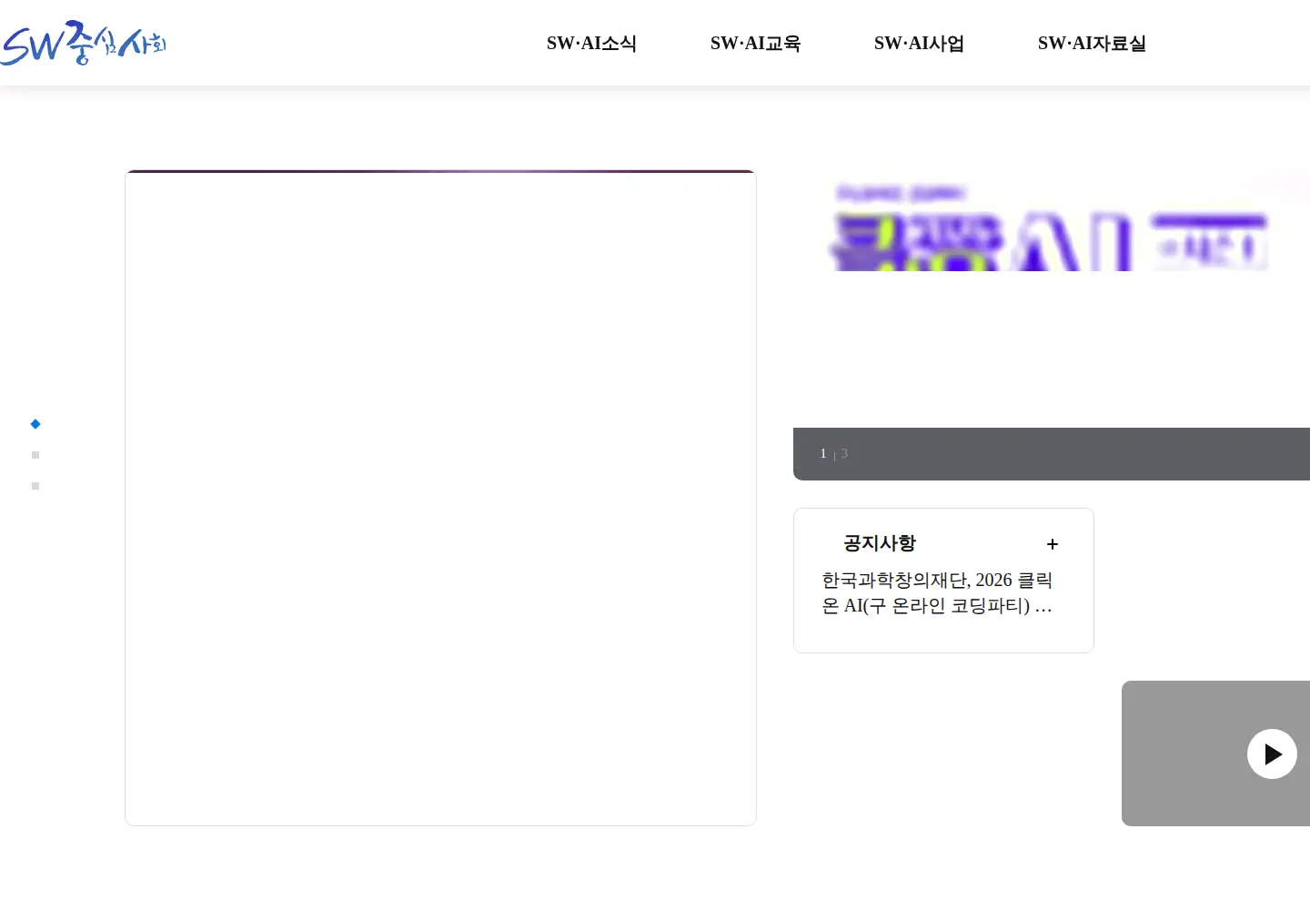
Task: Open the SW·AI사업 menu
Action: point(919,44)
